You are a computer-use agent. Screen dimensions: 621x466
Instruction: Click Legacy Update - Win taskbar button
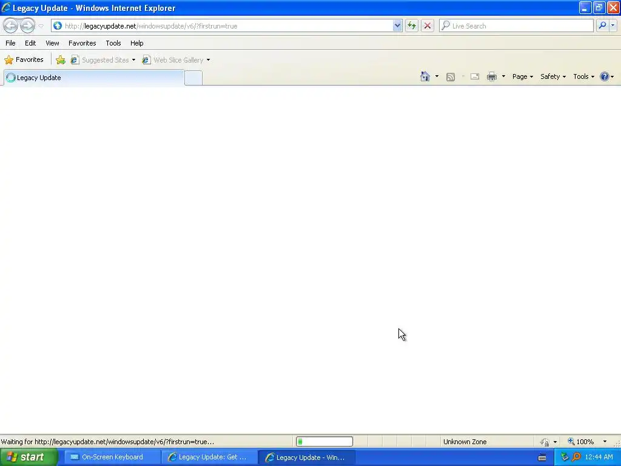pyautogui.click(x=306, y=458)
